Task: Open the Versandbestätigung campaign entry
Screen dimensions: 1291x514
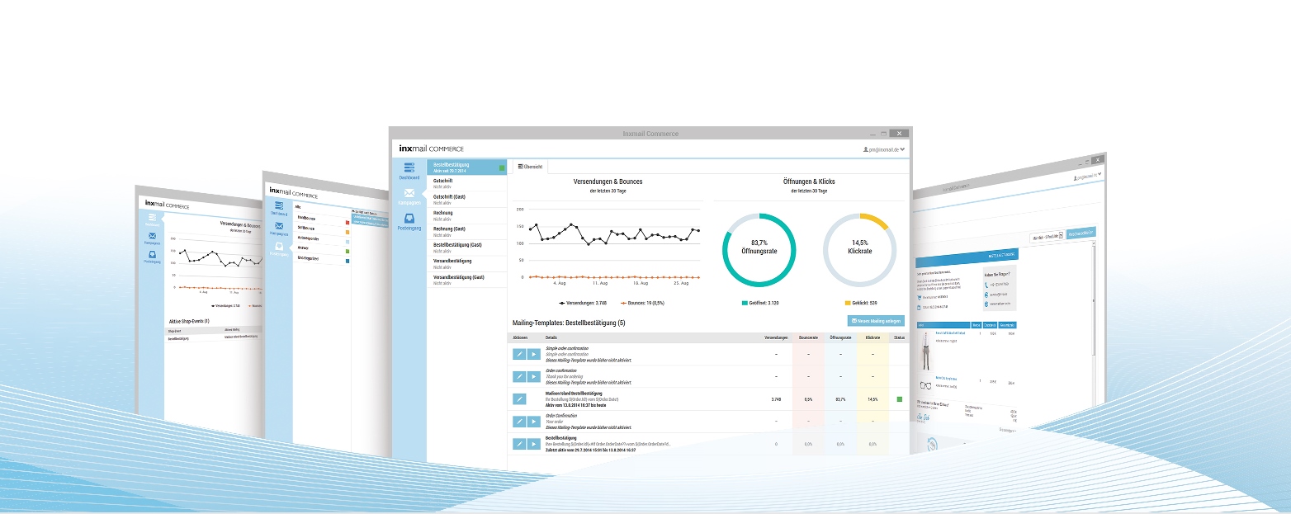Action: (x=467, y=263)
